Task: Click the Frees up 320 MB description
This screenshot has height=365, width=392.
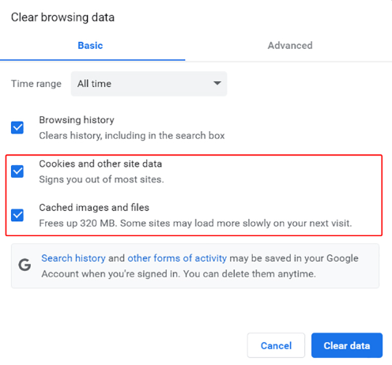Action: (195, 224)
